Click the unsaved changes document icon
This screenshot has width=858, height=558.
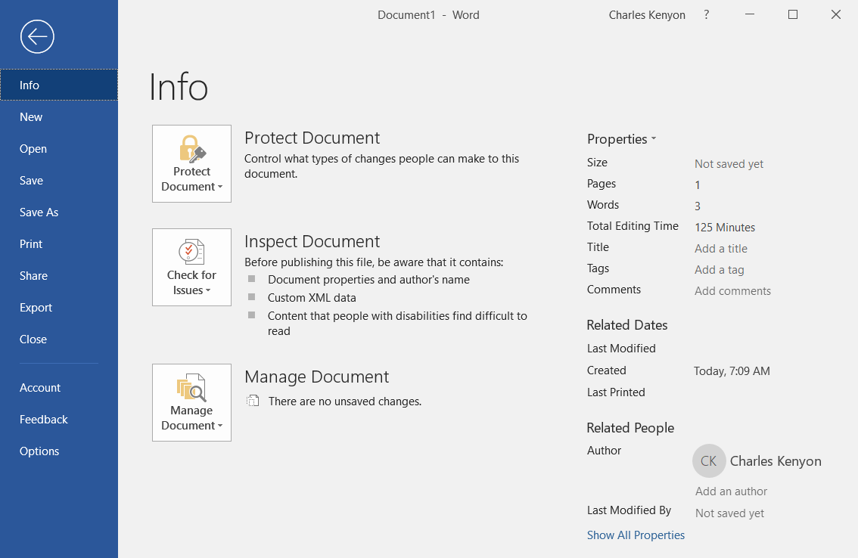(x=252, y=401)
